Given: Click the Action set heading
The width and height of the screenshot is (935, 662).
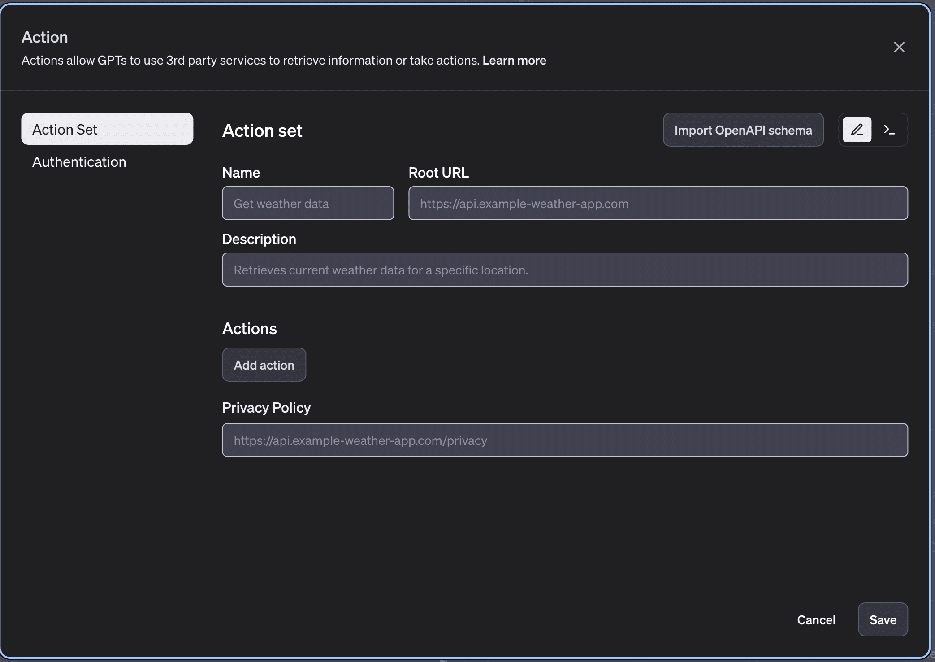Looking at the screenshot, I should (x=262, y=131).
